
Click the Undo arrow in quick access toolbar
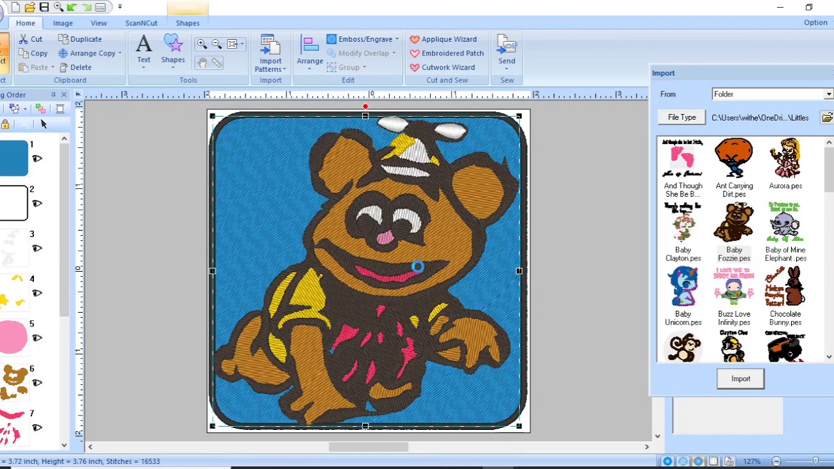72,7
